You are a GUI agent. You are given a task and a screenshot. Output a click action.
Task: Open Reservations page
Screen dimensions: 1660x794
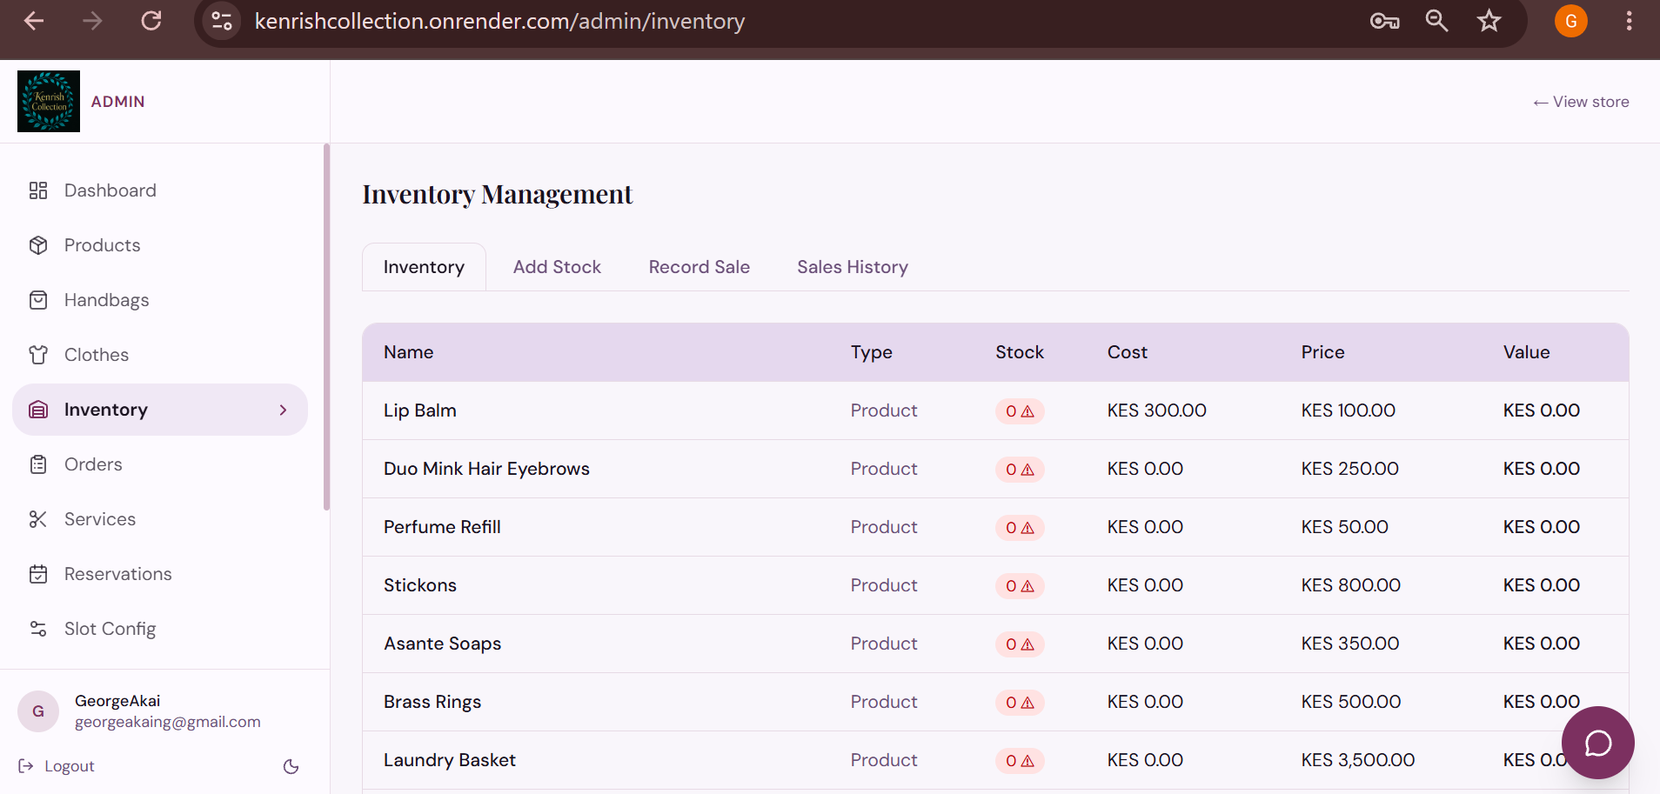point(160,574)
